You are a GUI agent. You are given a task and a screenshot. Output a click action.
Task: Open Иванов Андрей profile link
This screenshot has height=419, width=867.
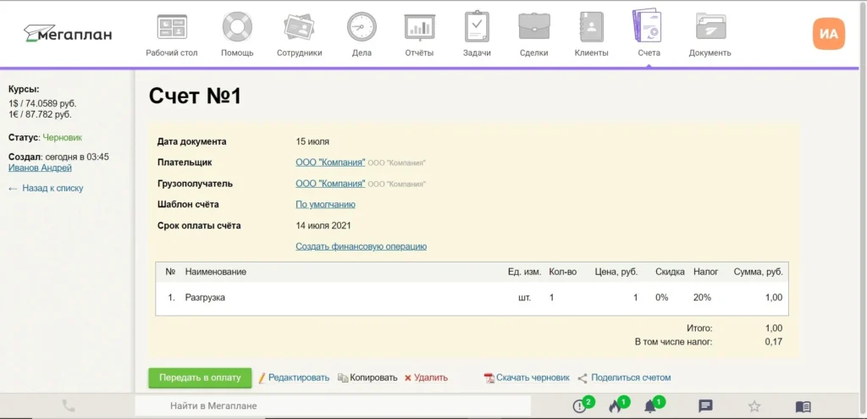point(41,168)
